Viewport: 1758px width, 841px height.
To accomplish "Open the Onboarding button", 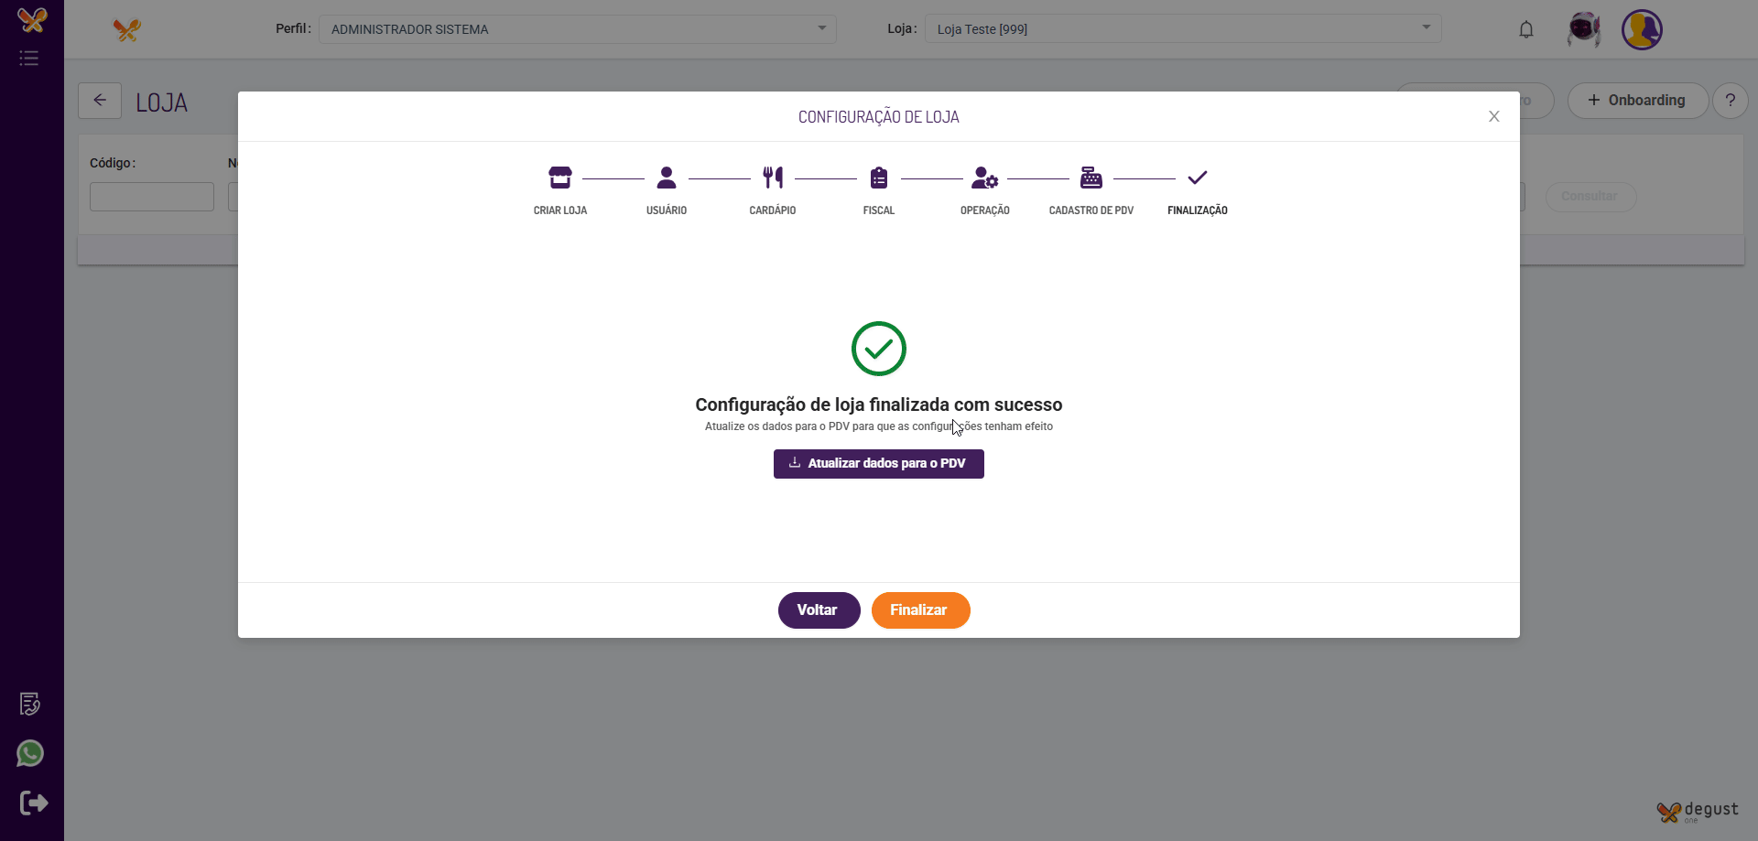I will (1637, 101).
